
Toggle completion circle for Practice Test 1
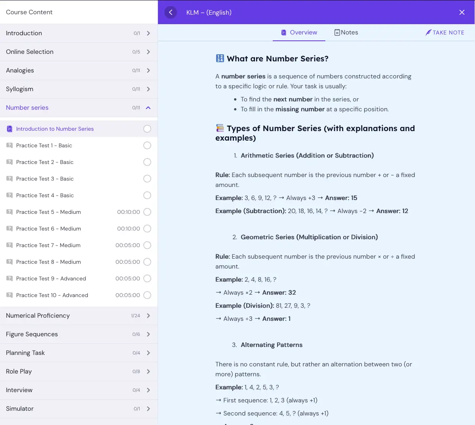pos(147,145)
